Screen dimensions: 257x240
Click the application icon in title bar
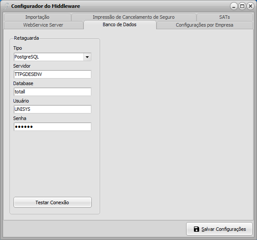point(6,6)
